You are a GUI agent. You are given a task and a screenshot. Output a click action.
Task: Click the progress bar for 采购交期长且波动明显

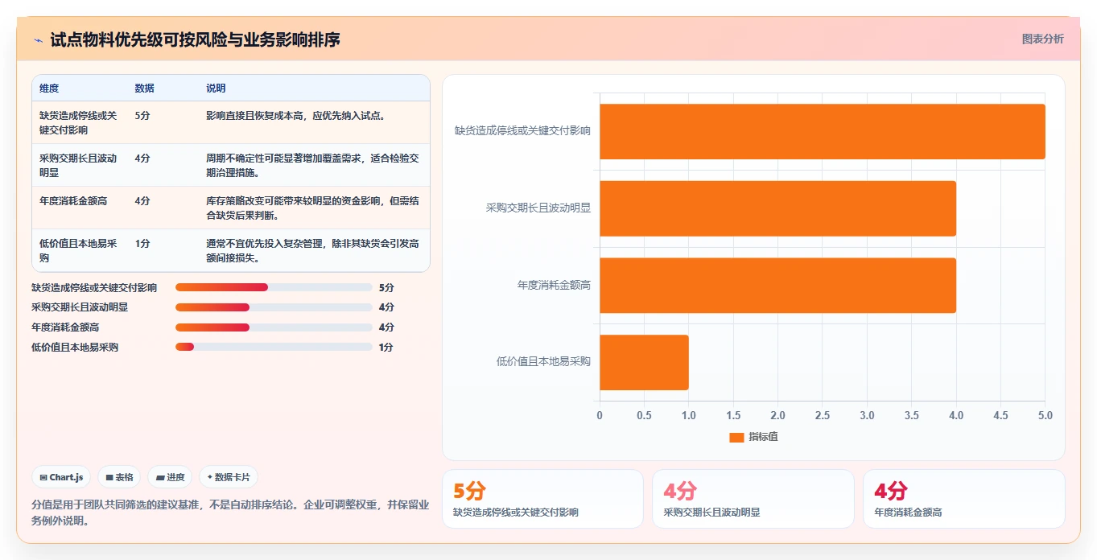(274, 307)
